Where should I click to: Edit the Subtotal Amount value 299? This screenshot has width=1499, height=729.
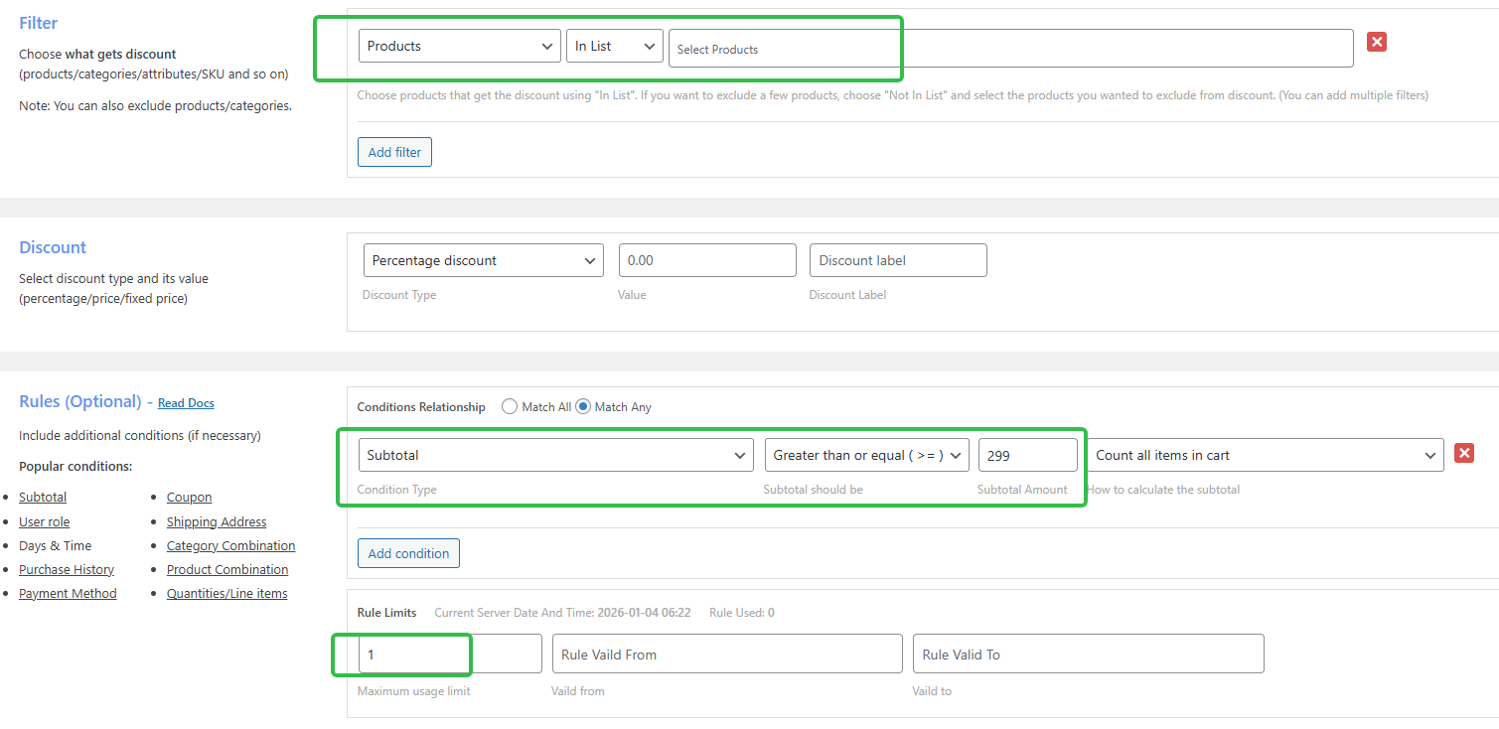1027,454
